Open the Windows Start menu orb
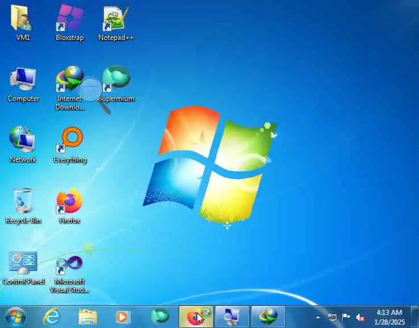 tap(15, 317)
